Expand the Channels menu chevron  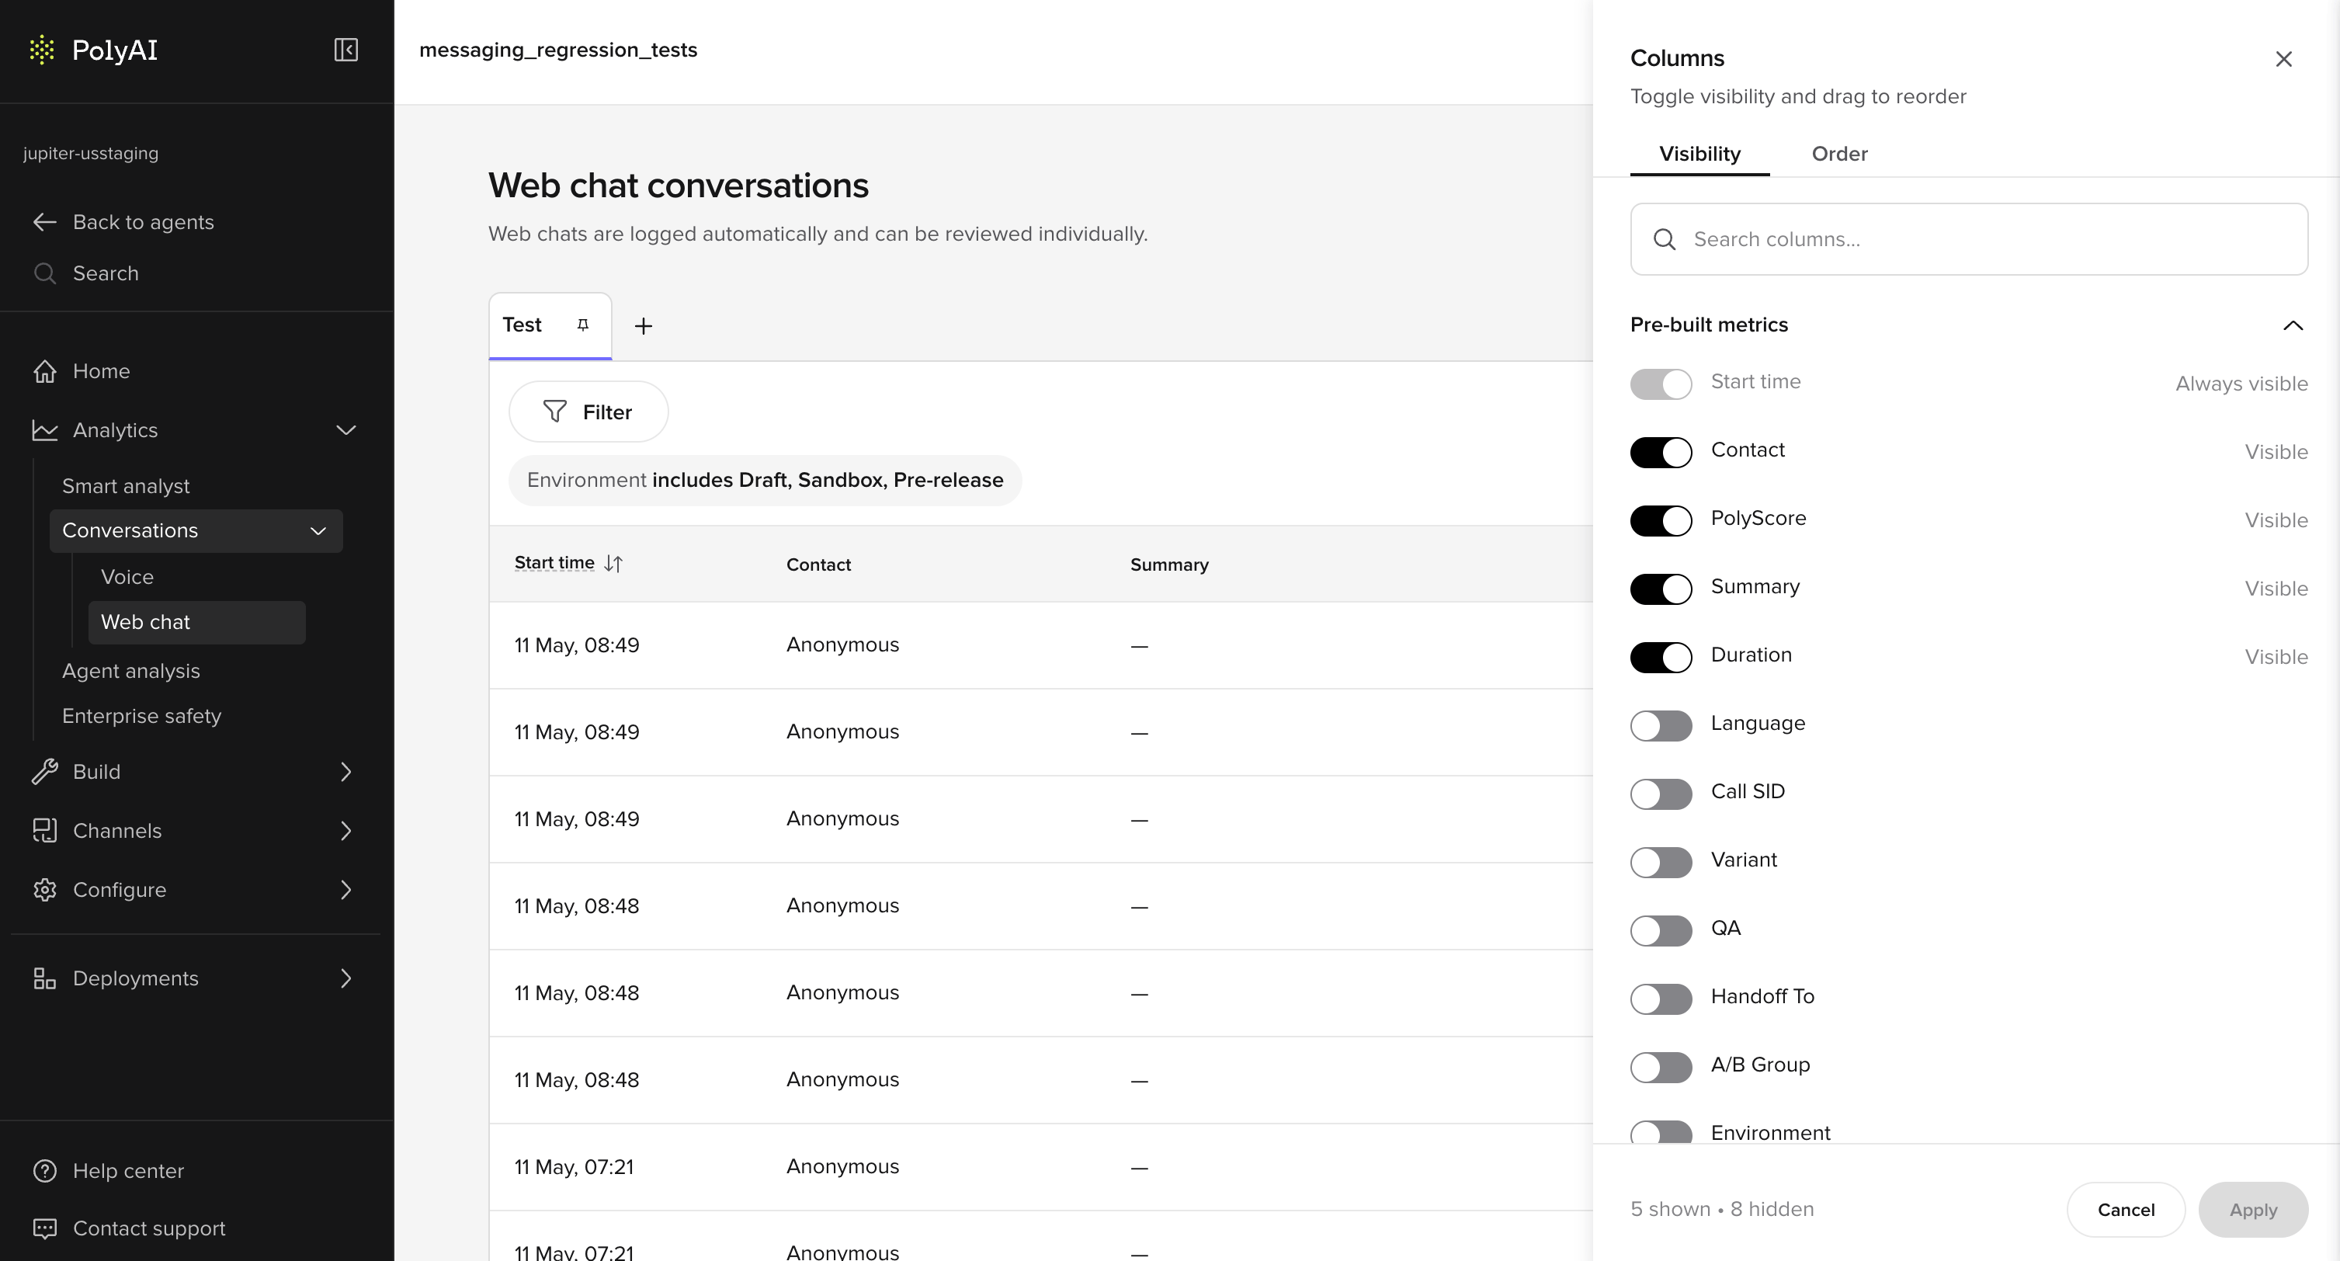click(x=346, y=832)
